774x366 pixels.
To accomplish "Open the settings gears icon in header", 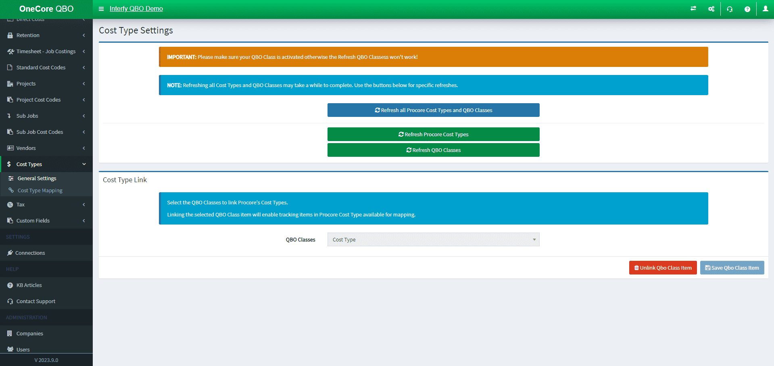I will (711, 9).
